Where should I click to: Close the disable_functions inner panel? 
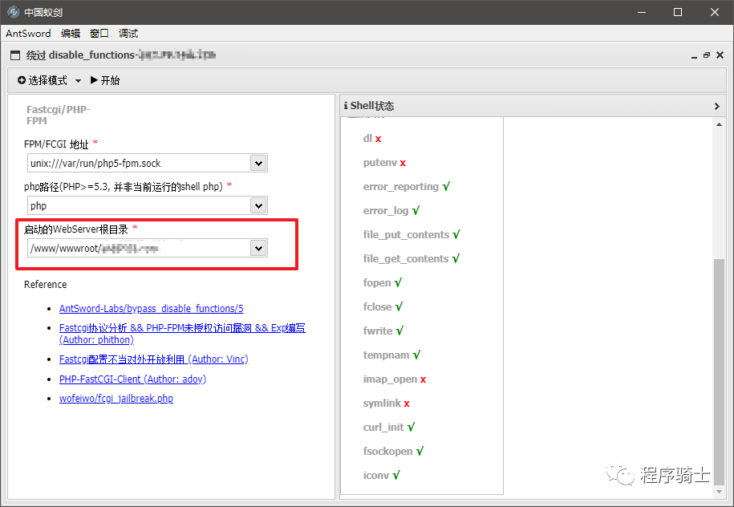[720, 55]
